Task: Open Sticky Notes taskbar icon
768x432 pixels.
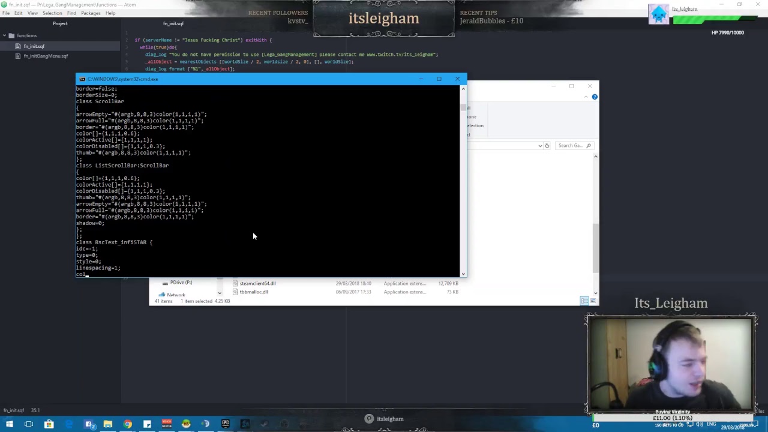Action: 147,425
